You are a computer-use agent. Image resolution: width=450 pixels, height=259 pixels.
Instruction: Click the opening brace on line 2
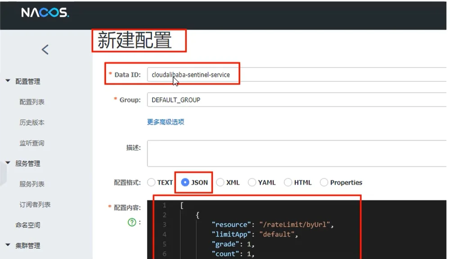(x=198, y=215)
